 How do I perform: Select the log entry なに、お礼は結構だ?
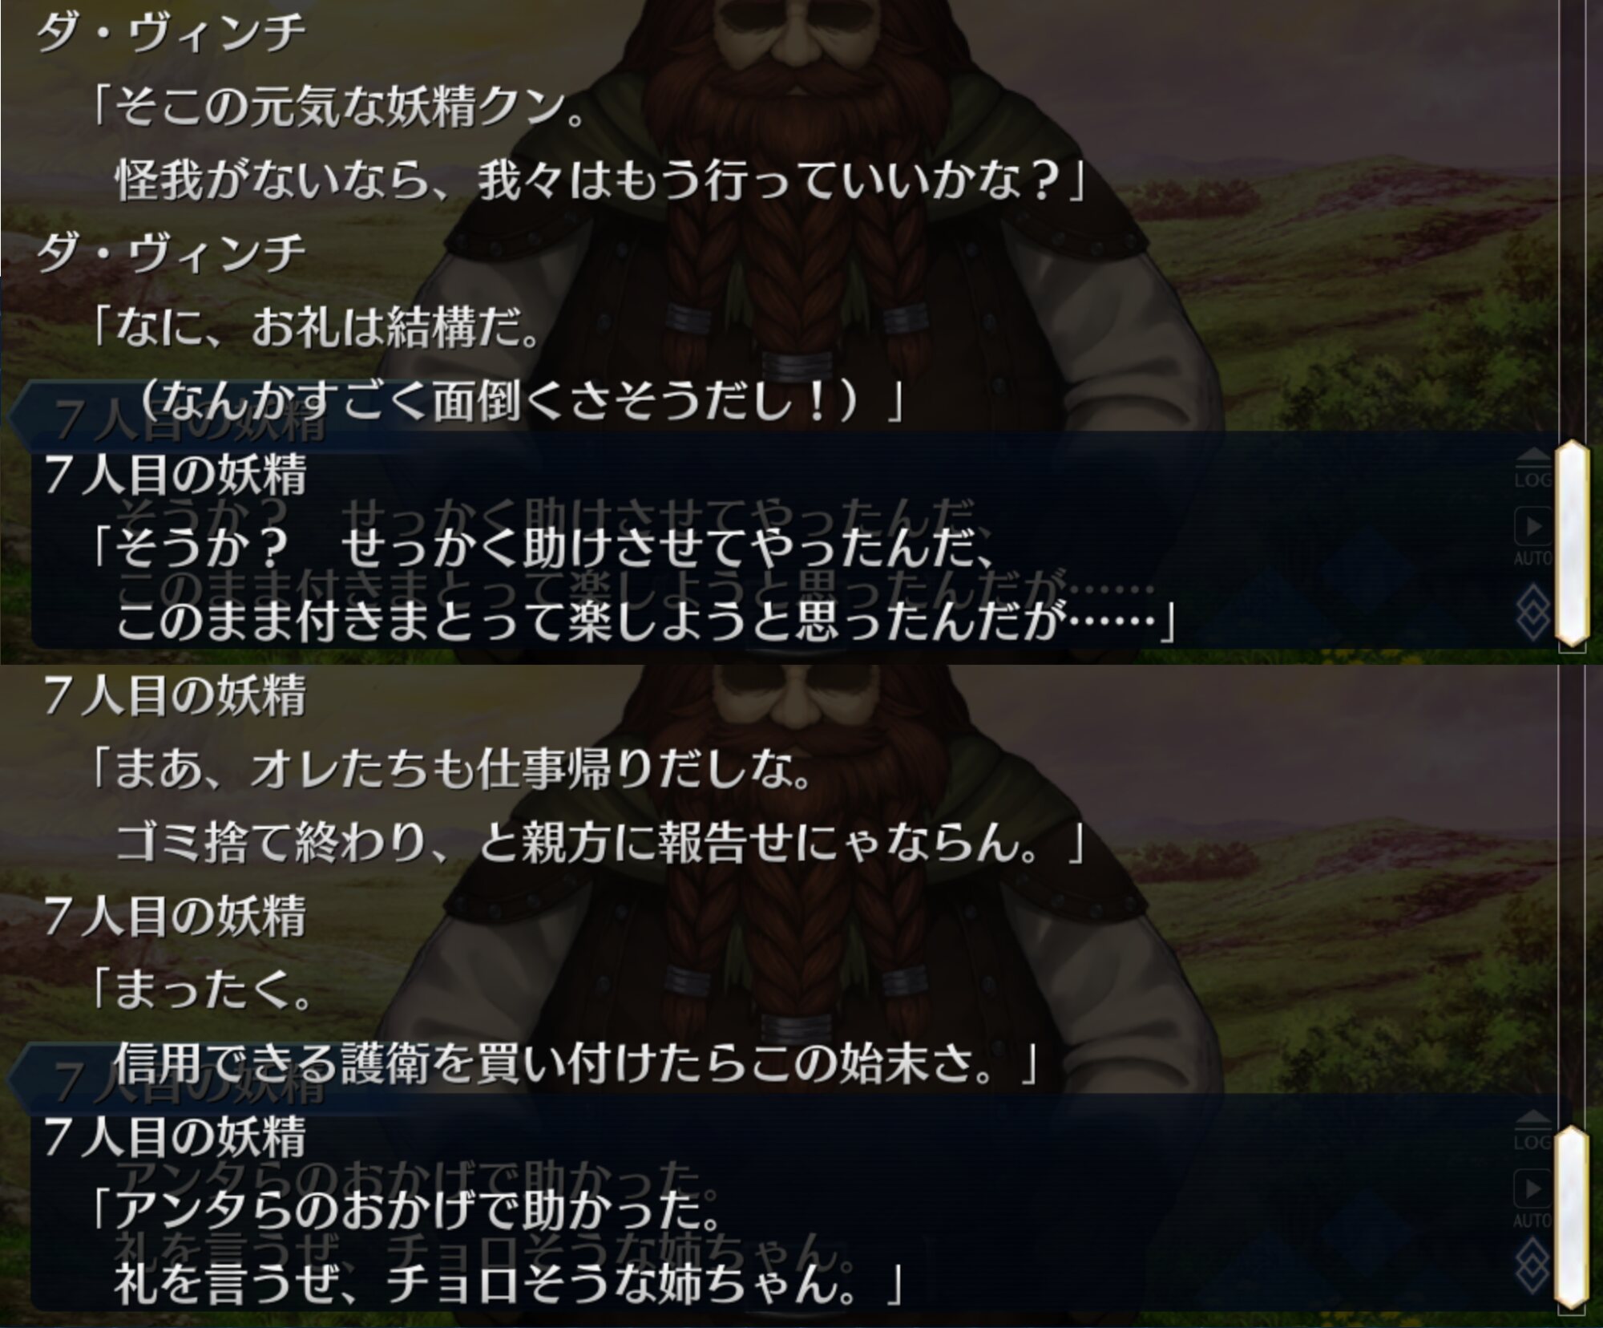click(x=317, y=327)
